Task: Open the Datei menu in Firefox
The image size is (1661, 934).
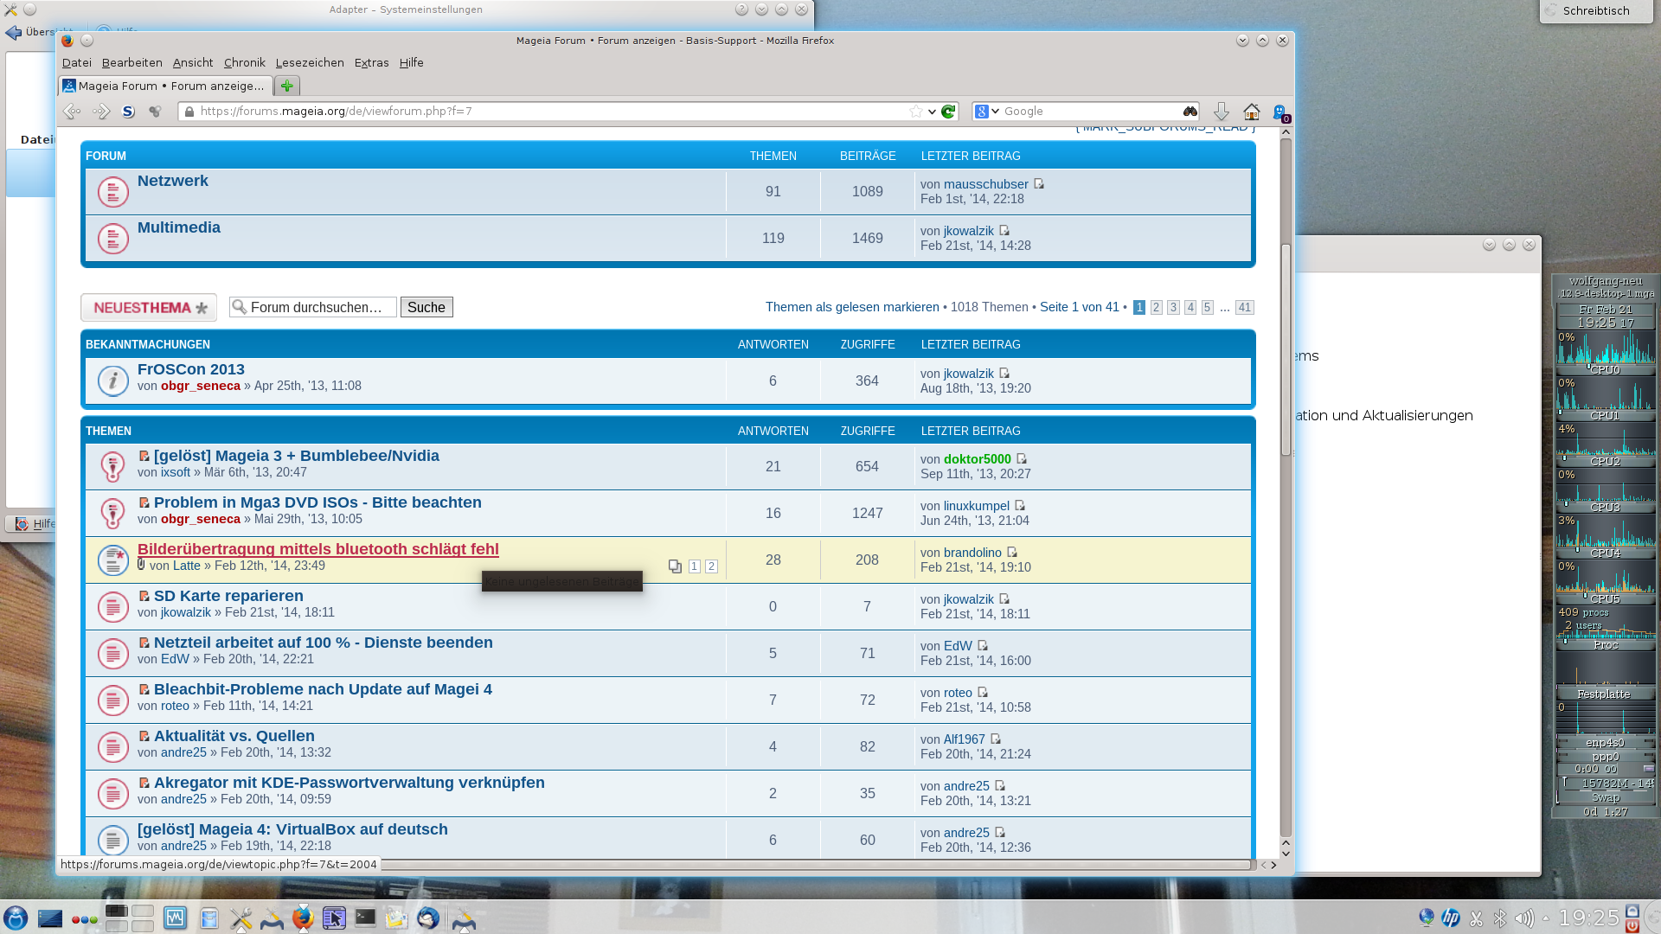Action: point(77,63)
